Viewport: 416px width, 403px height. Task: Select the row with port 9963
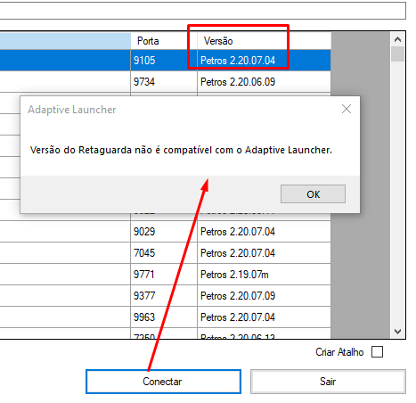(166, 317)
